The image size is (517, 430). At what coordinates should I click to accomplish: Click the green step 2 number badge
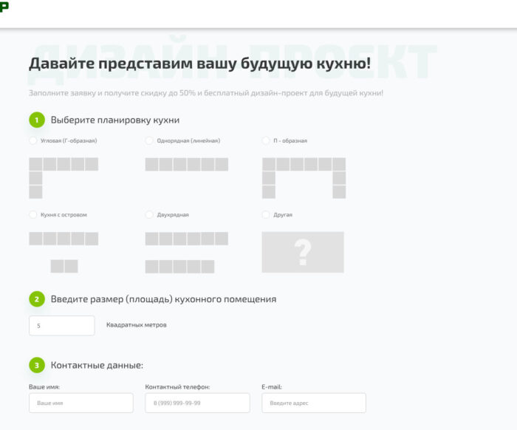point(37,299)
